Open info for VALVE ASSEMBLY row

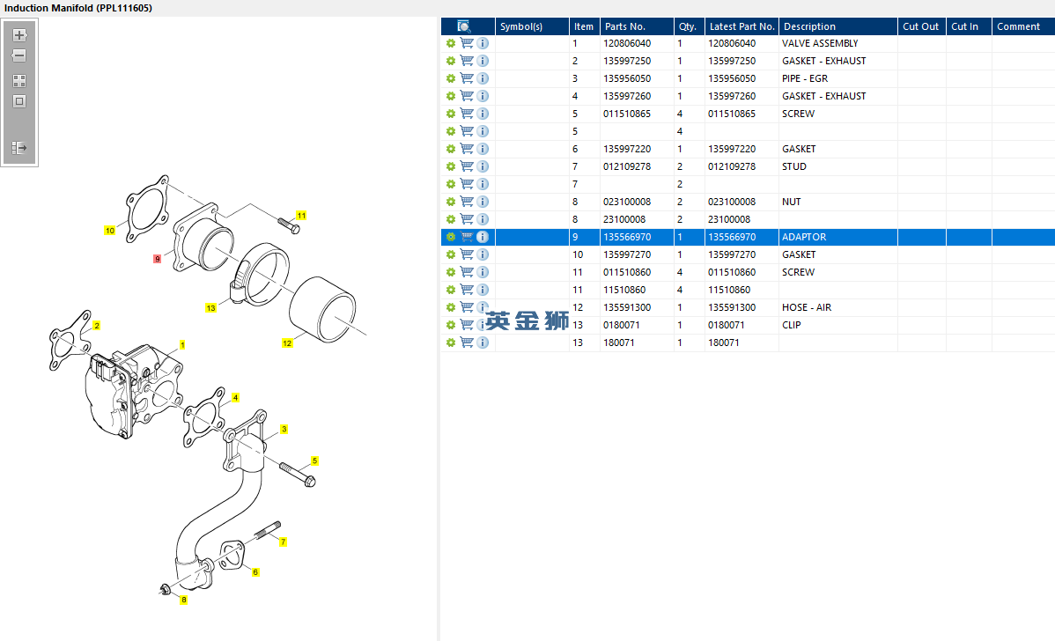[483, 43]
